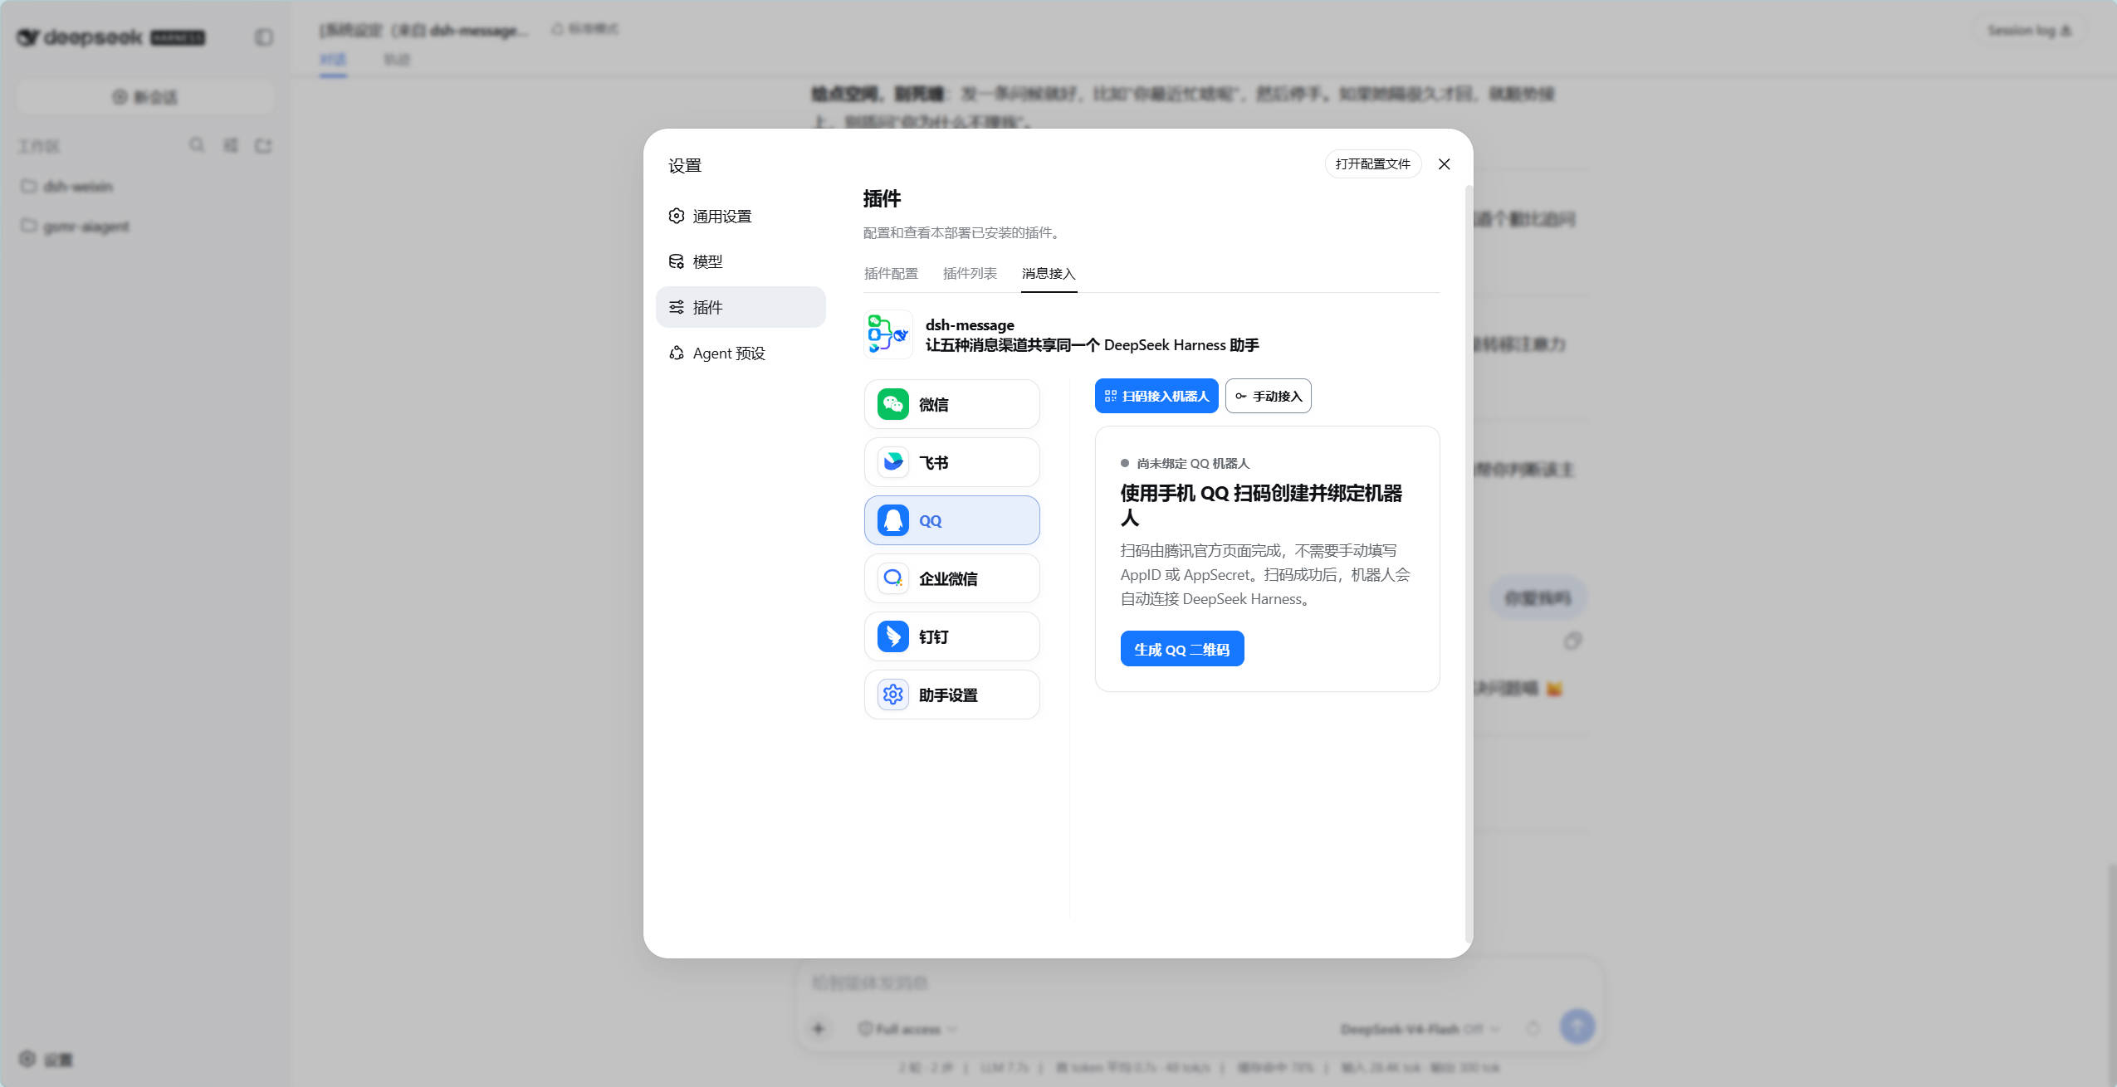The width and height of the screenshot is (2117, 1087).
Task: Select the QQ channel
Action: [951, 520]
